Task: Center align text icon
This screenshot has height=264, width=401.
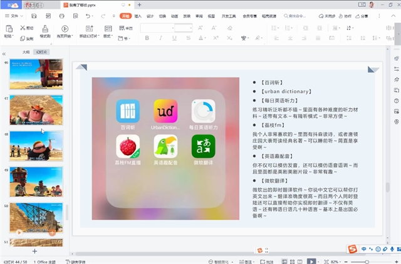Action: [x=290, y=38]
